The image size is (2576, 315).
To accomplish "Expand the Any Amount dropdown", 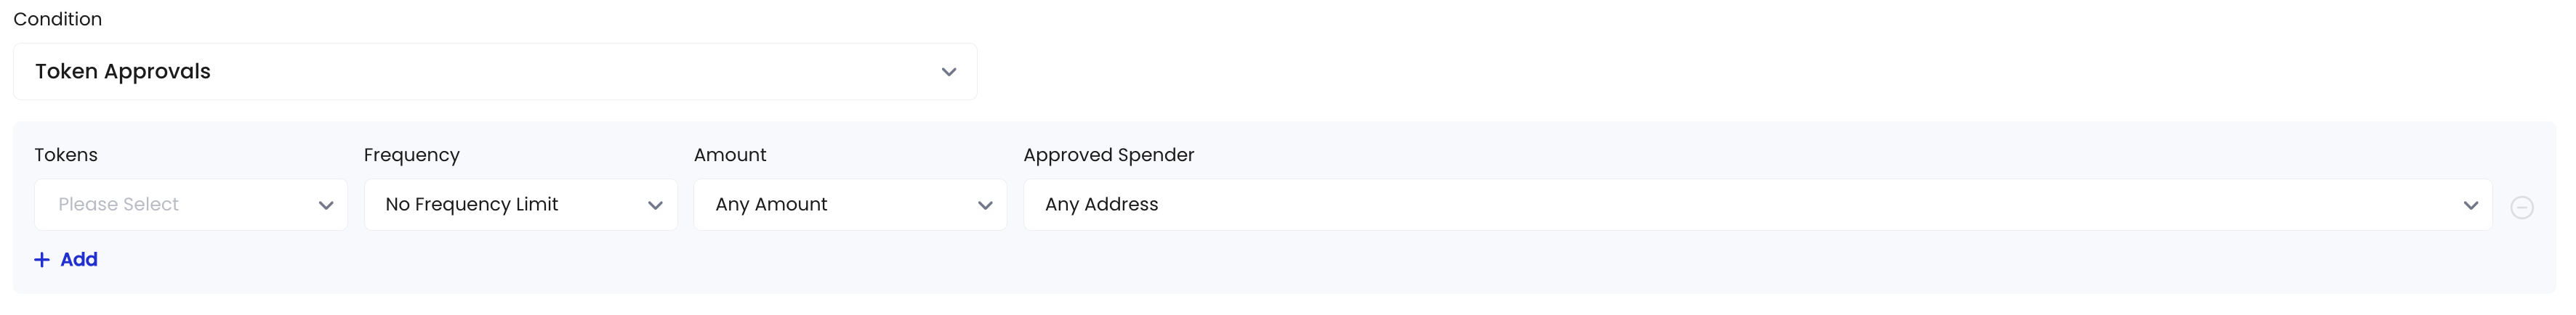I will click(850, 205).
